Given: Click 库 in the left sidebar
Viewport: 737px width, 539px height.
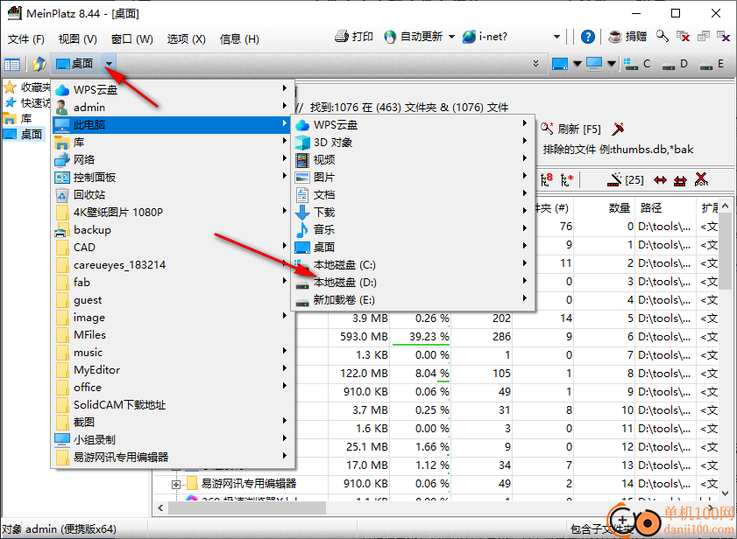Looking at the screenshot, I should [18, 118].
